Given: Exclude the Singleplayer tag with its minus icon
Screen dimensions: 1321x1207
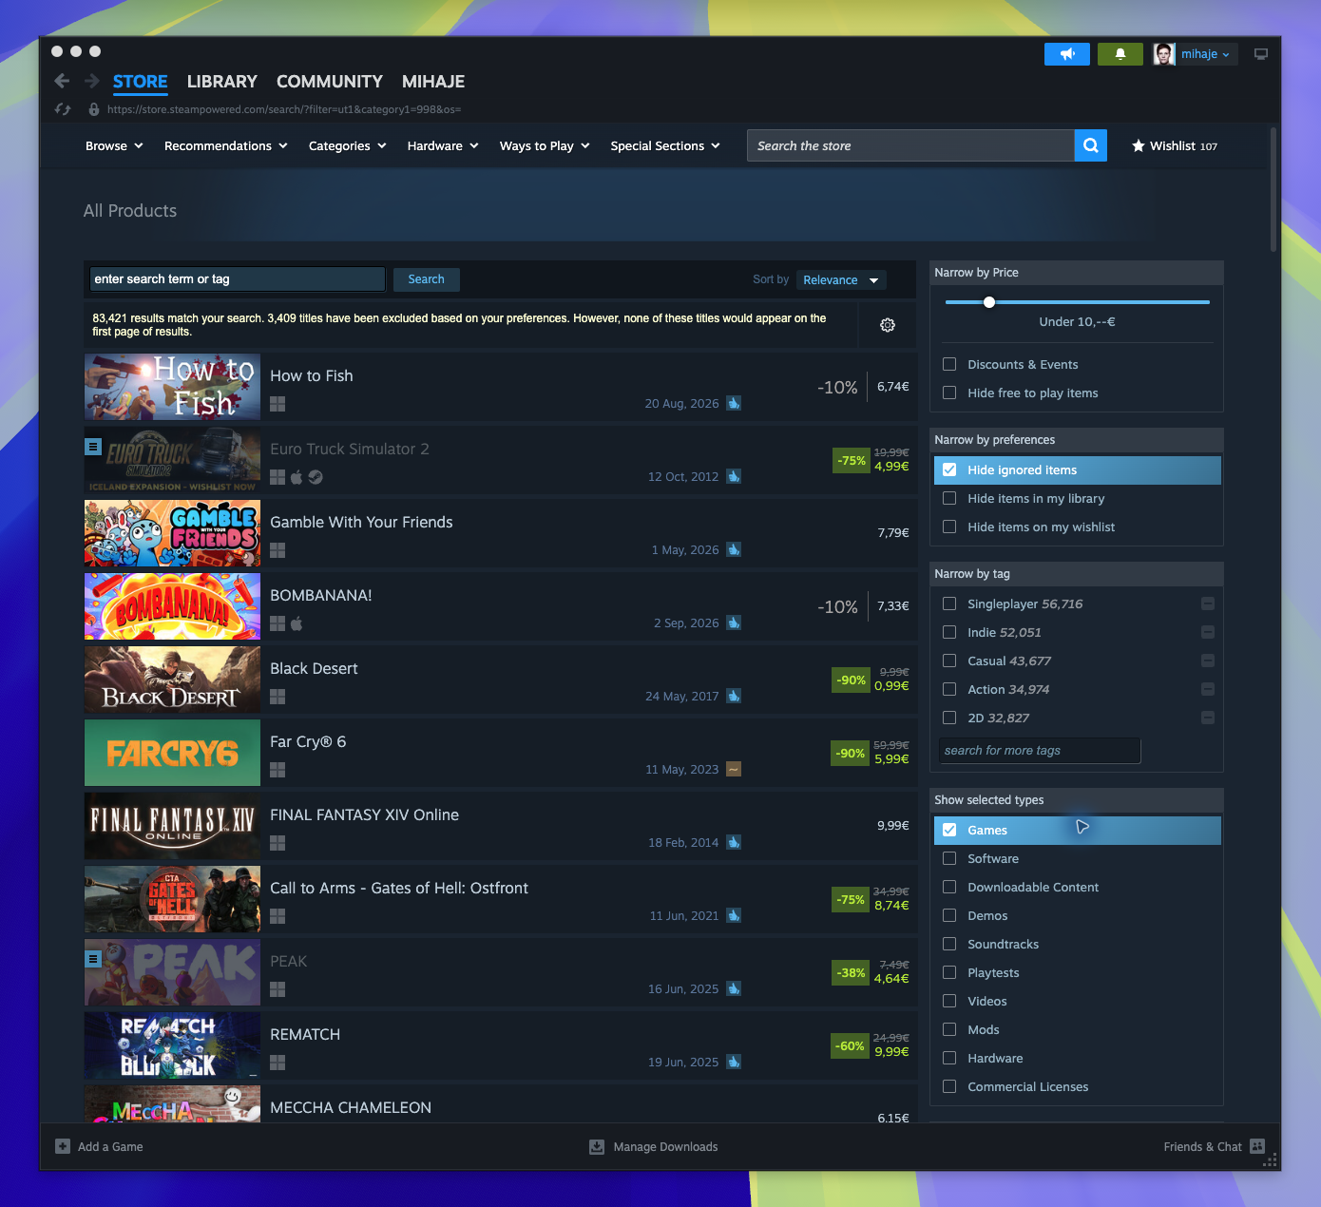Looking at the screenshot, I should coord(1208,603).
